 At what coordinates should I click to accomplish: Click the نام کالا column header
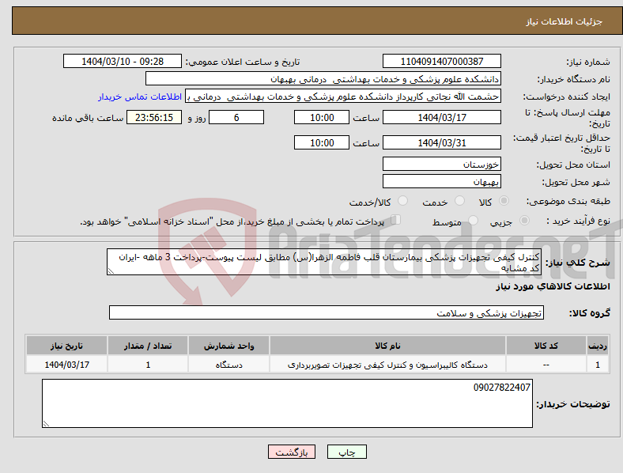(x=387, y=346)
